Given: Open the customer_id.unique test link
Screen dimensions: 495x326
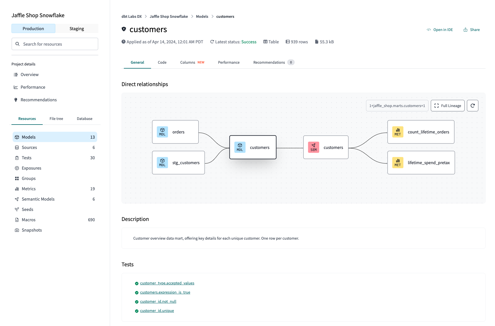Looking at the screenshot, I should tap(157, 311).
